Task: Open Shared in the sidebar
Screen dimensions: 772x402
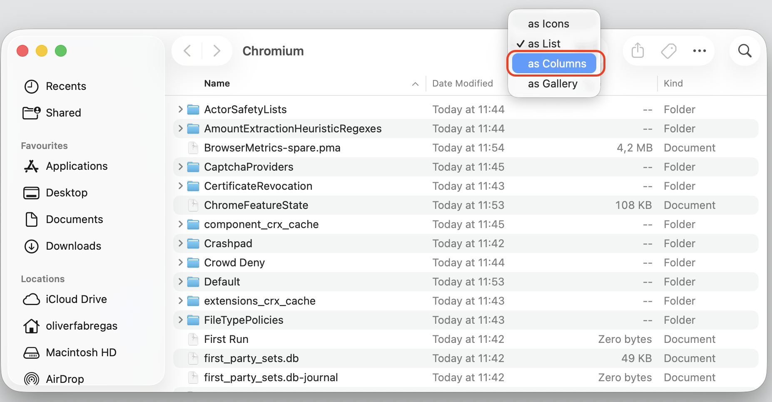Action: [x=52, y=113]
